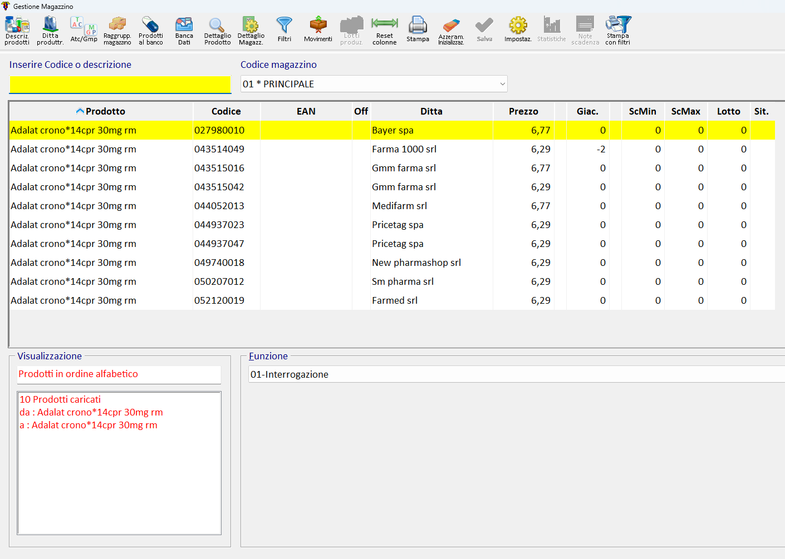
Task: Open the Movimenti icon
Action: pyautogui.click(x=318, y=31)
